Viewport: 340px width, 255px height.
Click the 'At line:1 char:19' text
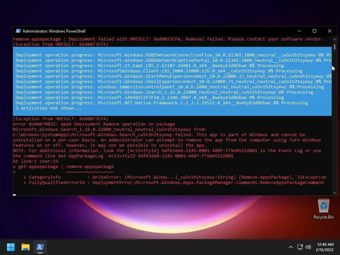(36, 161)
